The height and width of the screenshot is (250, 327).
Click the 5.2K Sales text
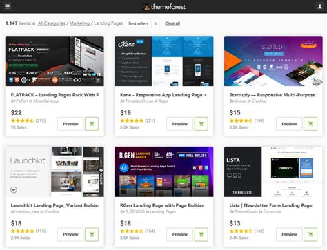(130, 127)
